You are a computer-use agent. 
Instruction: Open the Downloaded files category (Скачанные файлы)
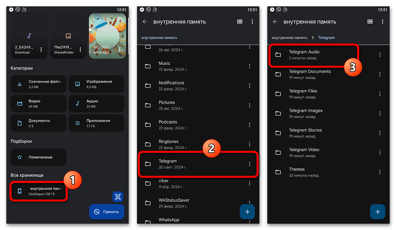click(x=38, y=84)
